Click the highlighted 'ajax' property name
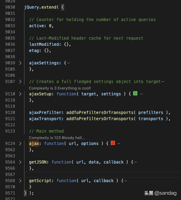The image size is (181, 200). pyautogui.click(x=34, y=144)
